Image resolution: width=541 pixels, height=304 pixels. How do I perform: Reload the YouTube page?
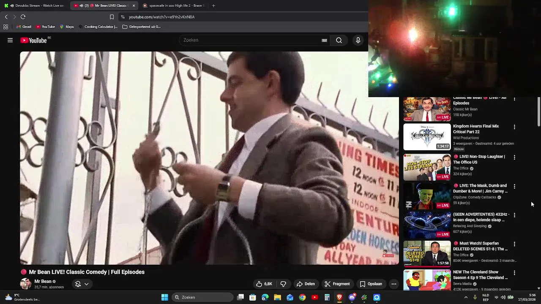point(23,17)
